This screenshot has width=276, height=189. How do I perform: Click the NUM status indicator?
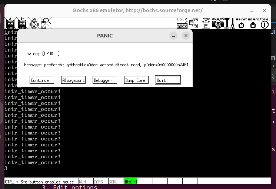point(86,182)
